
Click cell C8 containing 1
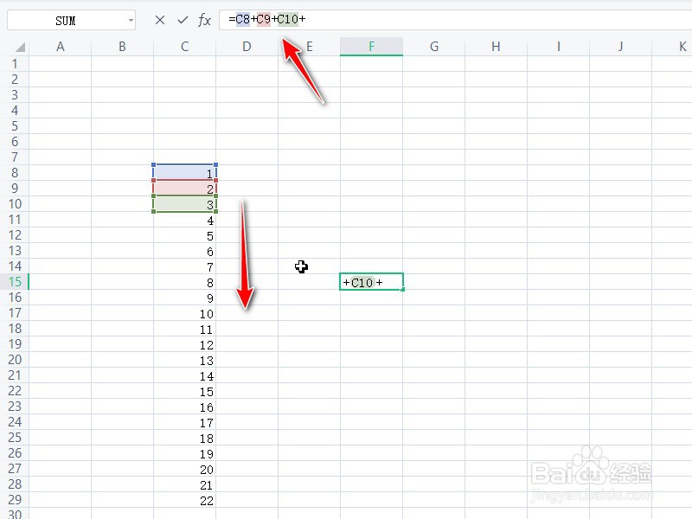coord(184,172)
